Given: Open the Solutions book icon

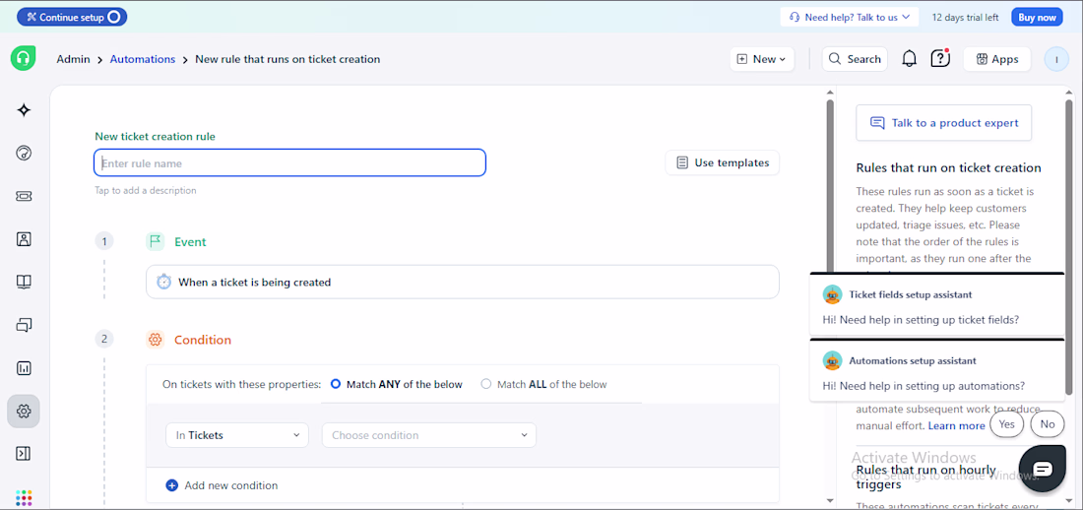Looking at the screenshot, I should click(24, 282).
